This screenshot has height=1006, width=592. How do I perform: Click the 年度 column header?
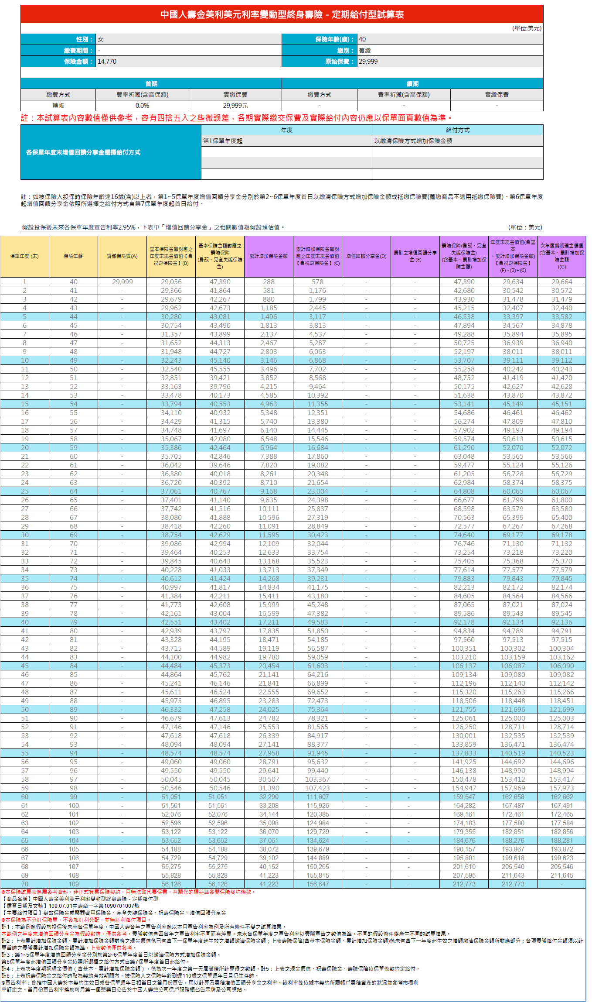(x=286, y=130)
